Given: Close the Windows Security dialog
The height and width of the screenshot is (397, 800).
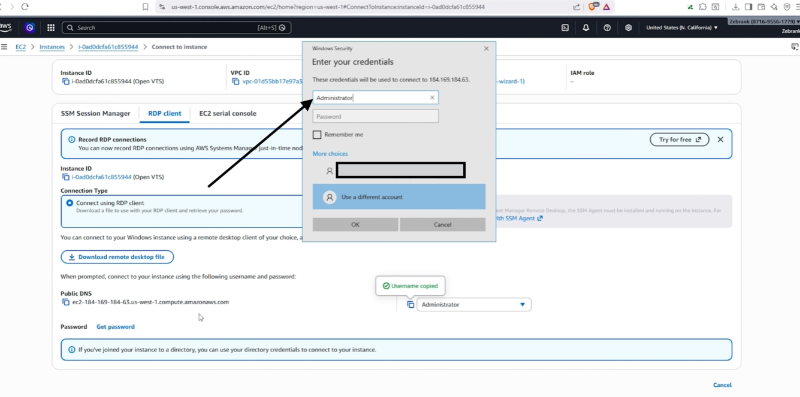Looking at the screenshot, I should coord(486,49).
